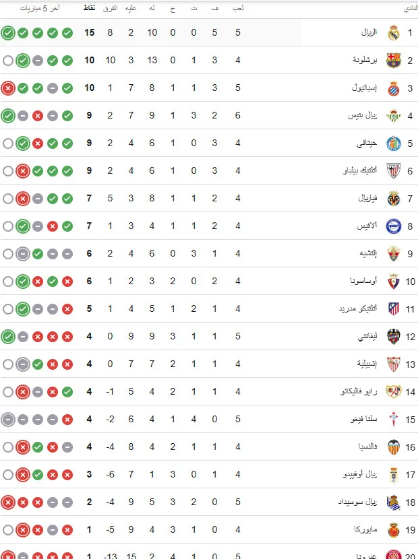Image resolution: width=418 pixels, height=559 pixels.
Task: Select the Alavés blue round crest
Action: click(393, 226)
